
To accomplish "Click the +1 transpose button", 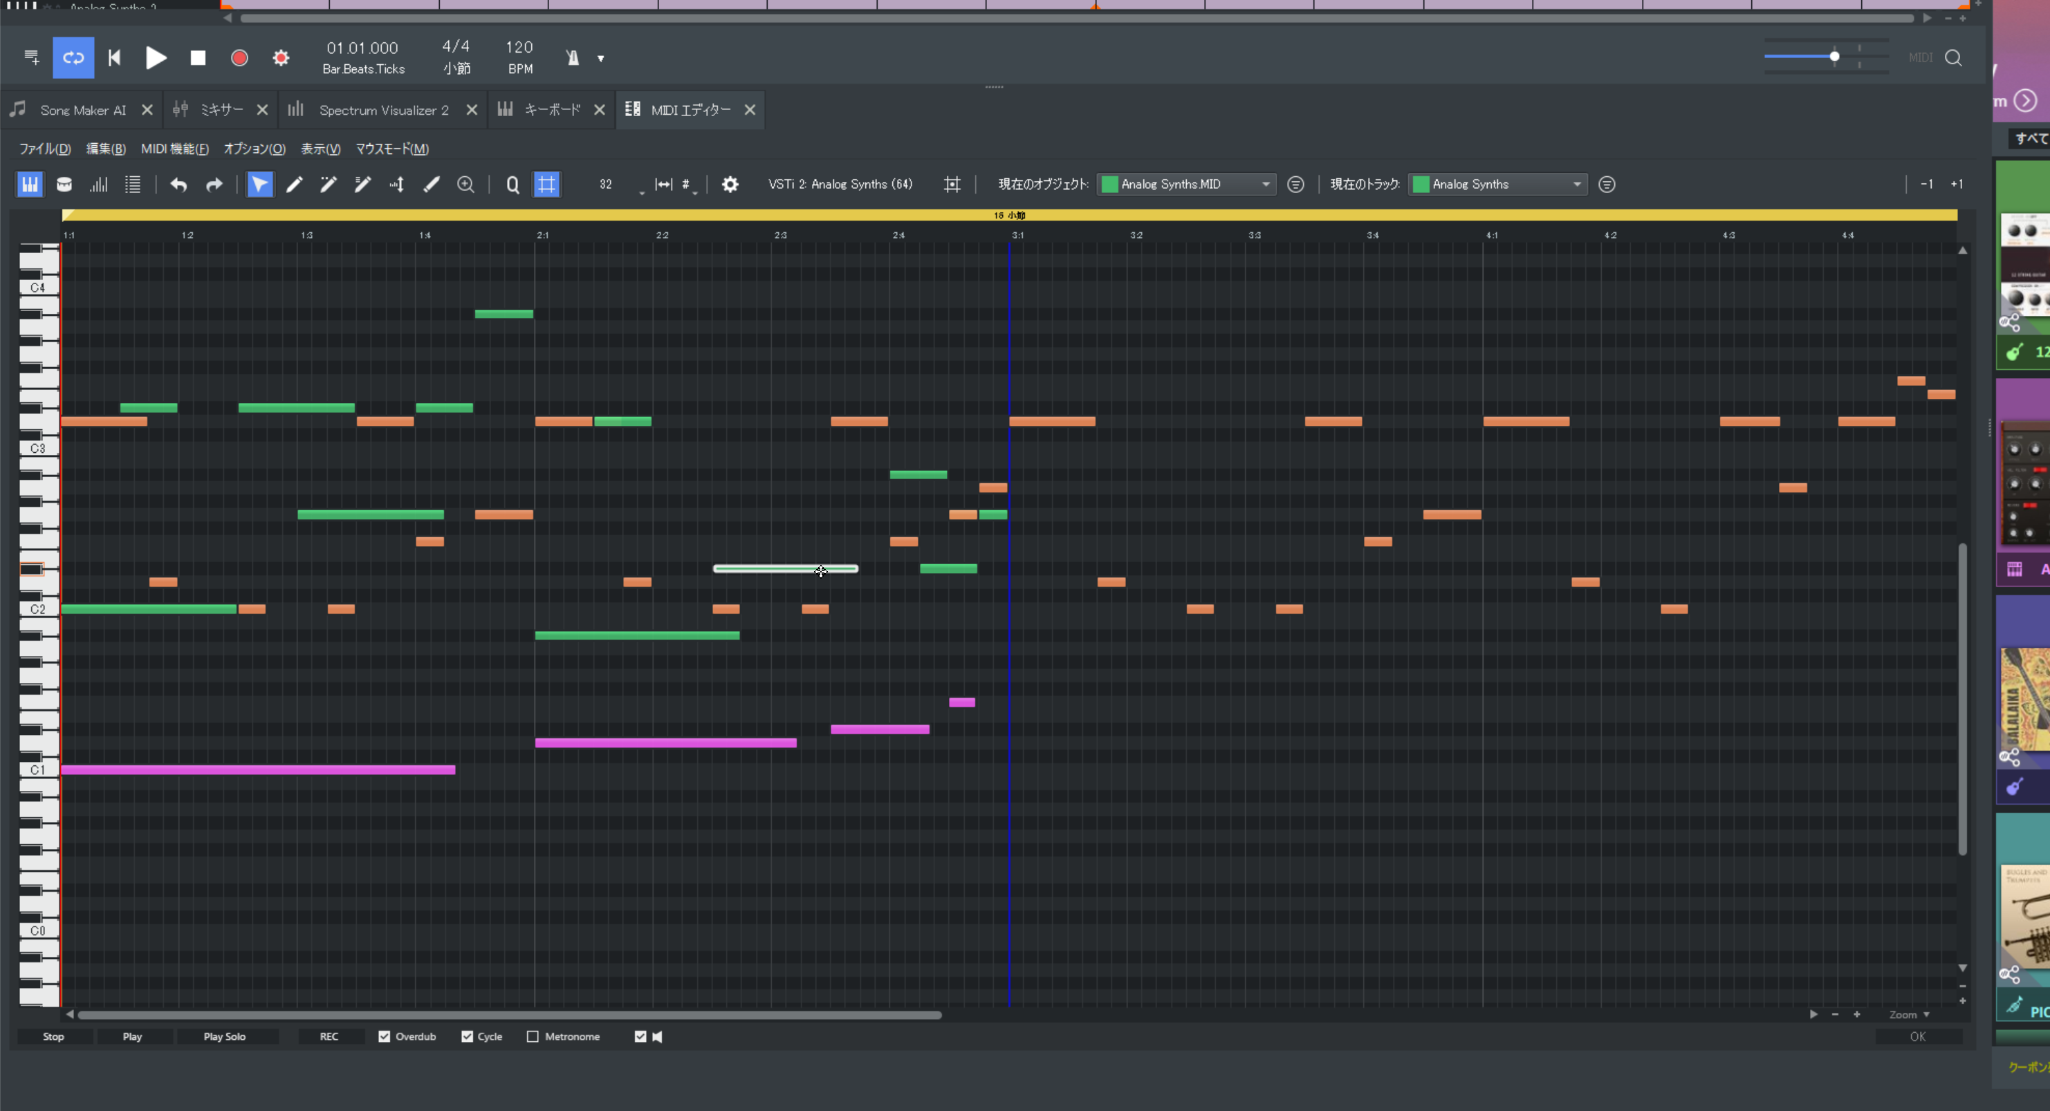I will point(1957,185).
